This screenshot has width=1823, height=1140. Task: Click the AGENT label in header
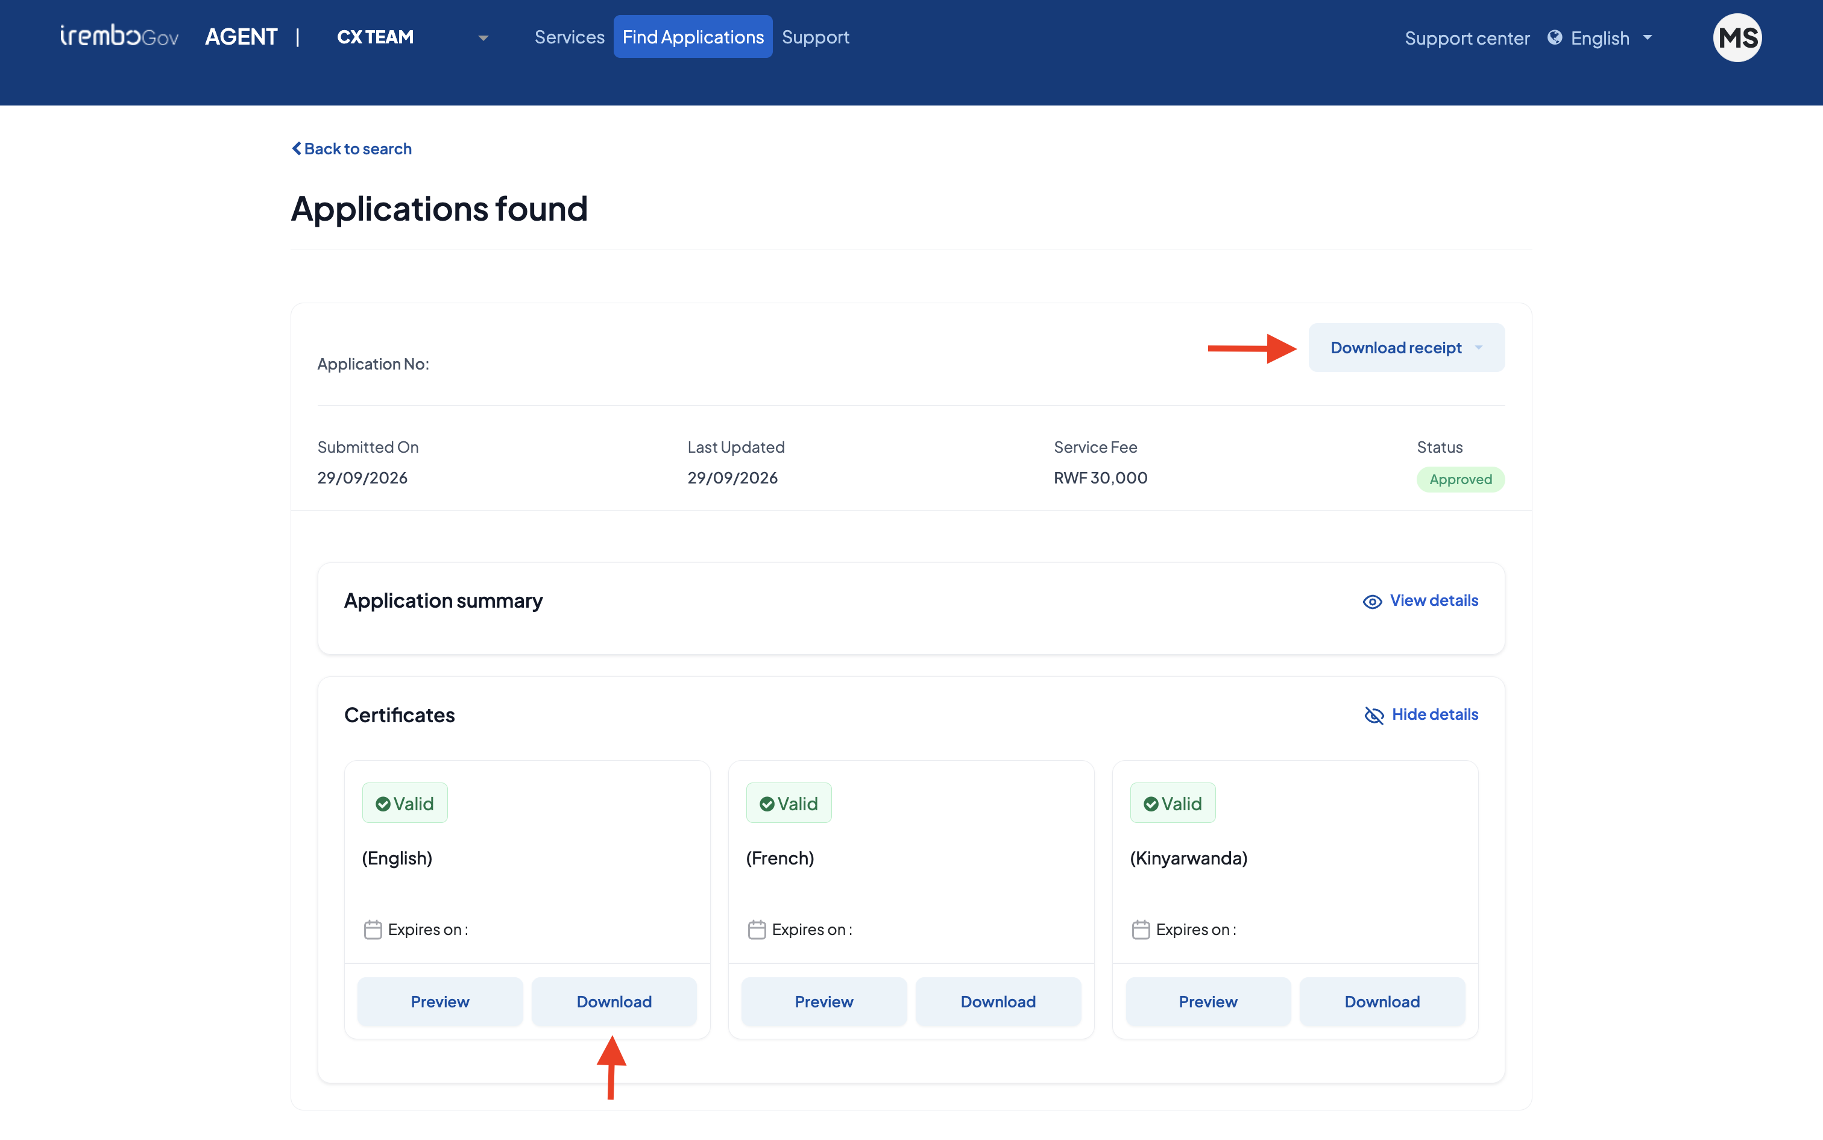[x=241, y=37]
